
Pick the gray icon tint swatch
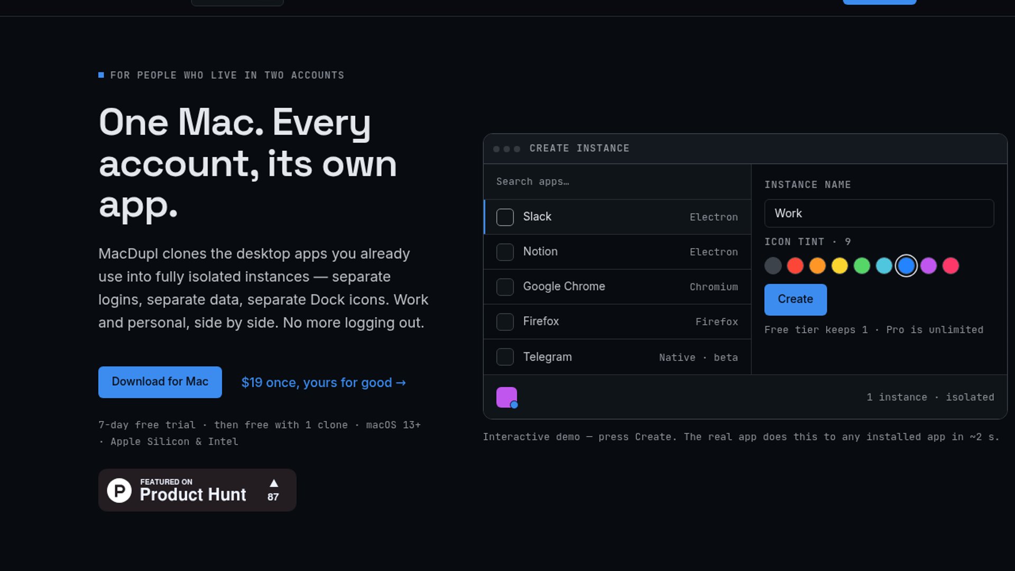point(773,265)
